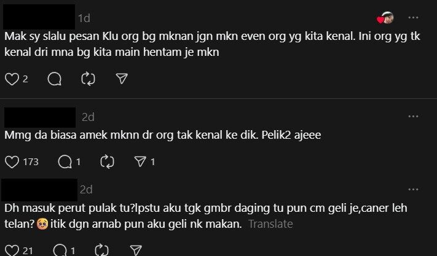The height and width of the screenshot is (256, 437).
Task: Repost the first post about Mak's advice
Action: point(88,79)
